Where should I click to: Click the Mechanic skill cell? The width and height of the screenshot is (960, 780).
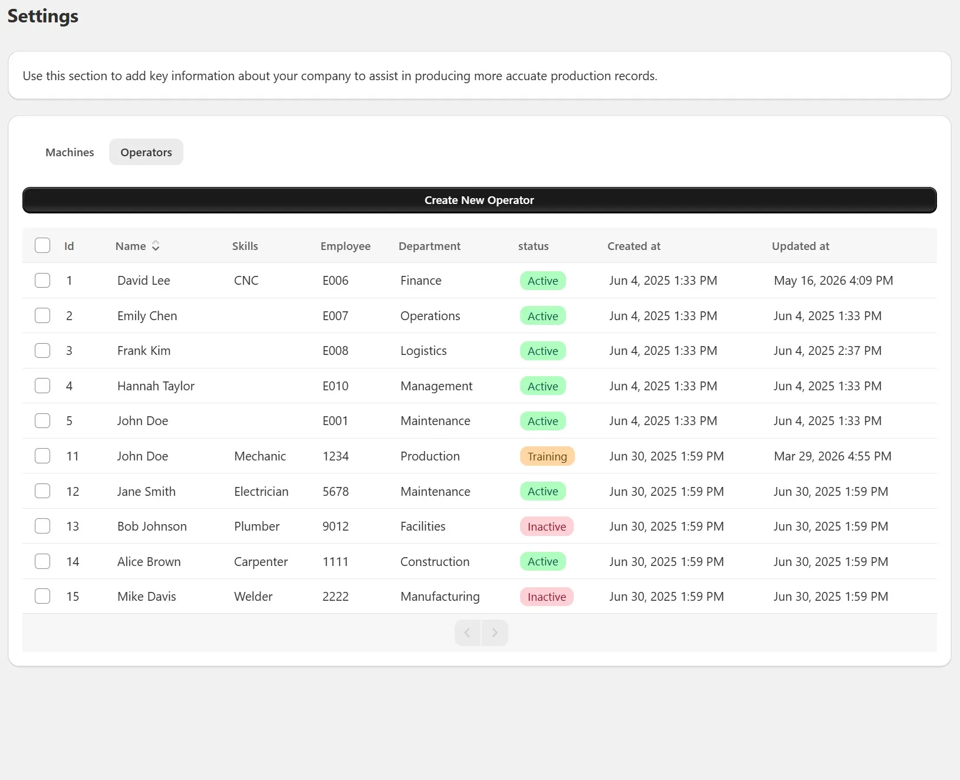coord(260,456)
